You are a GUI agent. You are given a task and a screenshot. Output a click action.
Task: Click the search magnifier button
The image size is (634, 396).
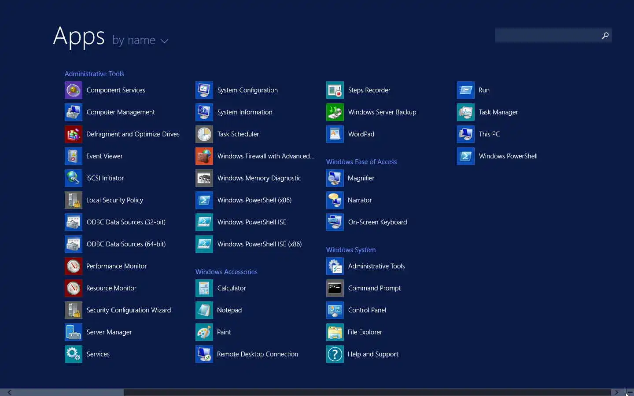(x=605, y=35)
